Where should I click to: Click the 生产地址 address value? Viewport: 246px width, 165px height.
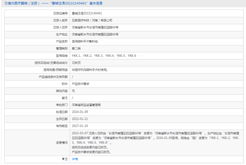point(95,35)
